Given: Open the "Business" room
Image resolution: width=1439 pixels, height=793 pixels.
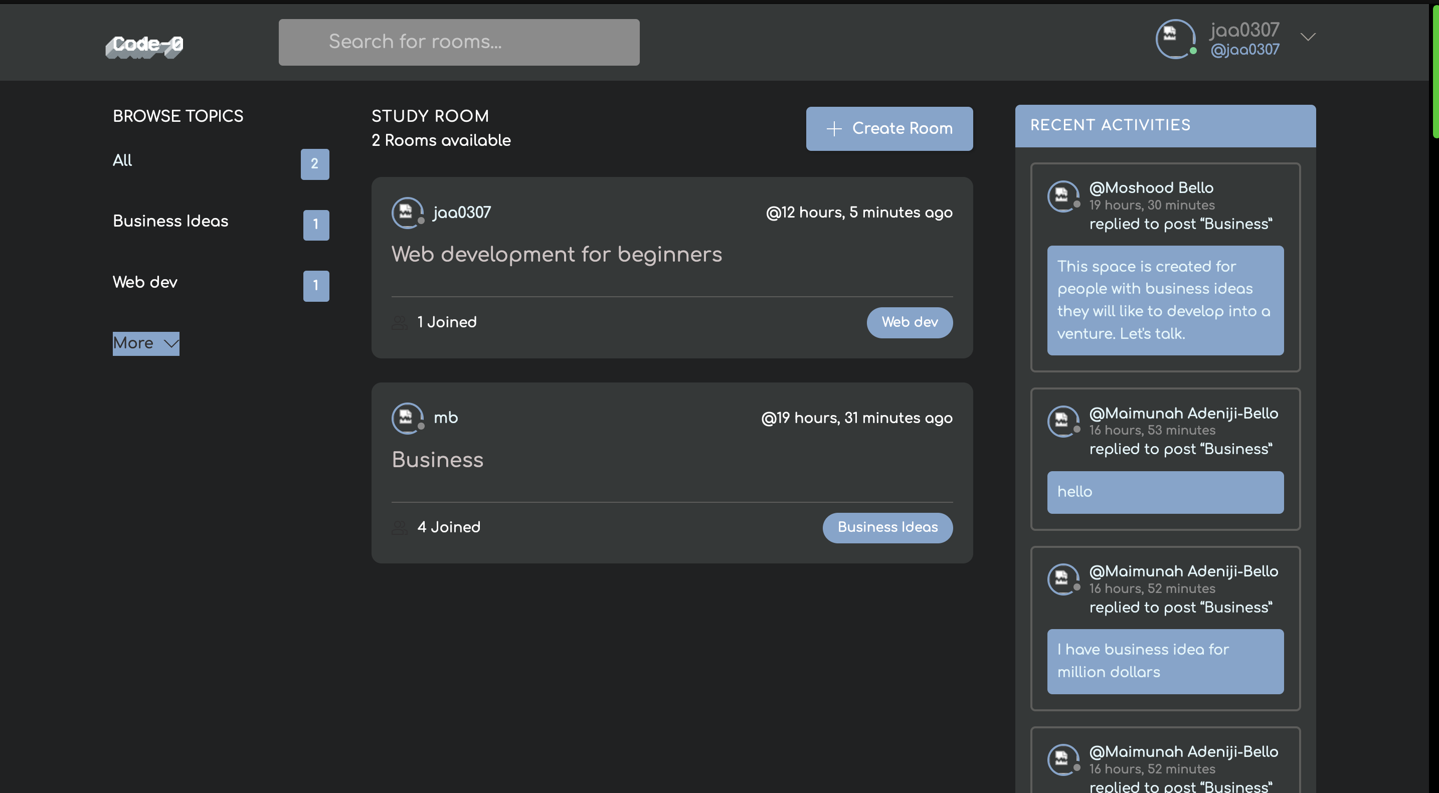Looking at the screenshot, I should (437, 460).
